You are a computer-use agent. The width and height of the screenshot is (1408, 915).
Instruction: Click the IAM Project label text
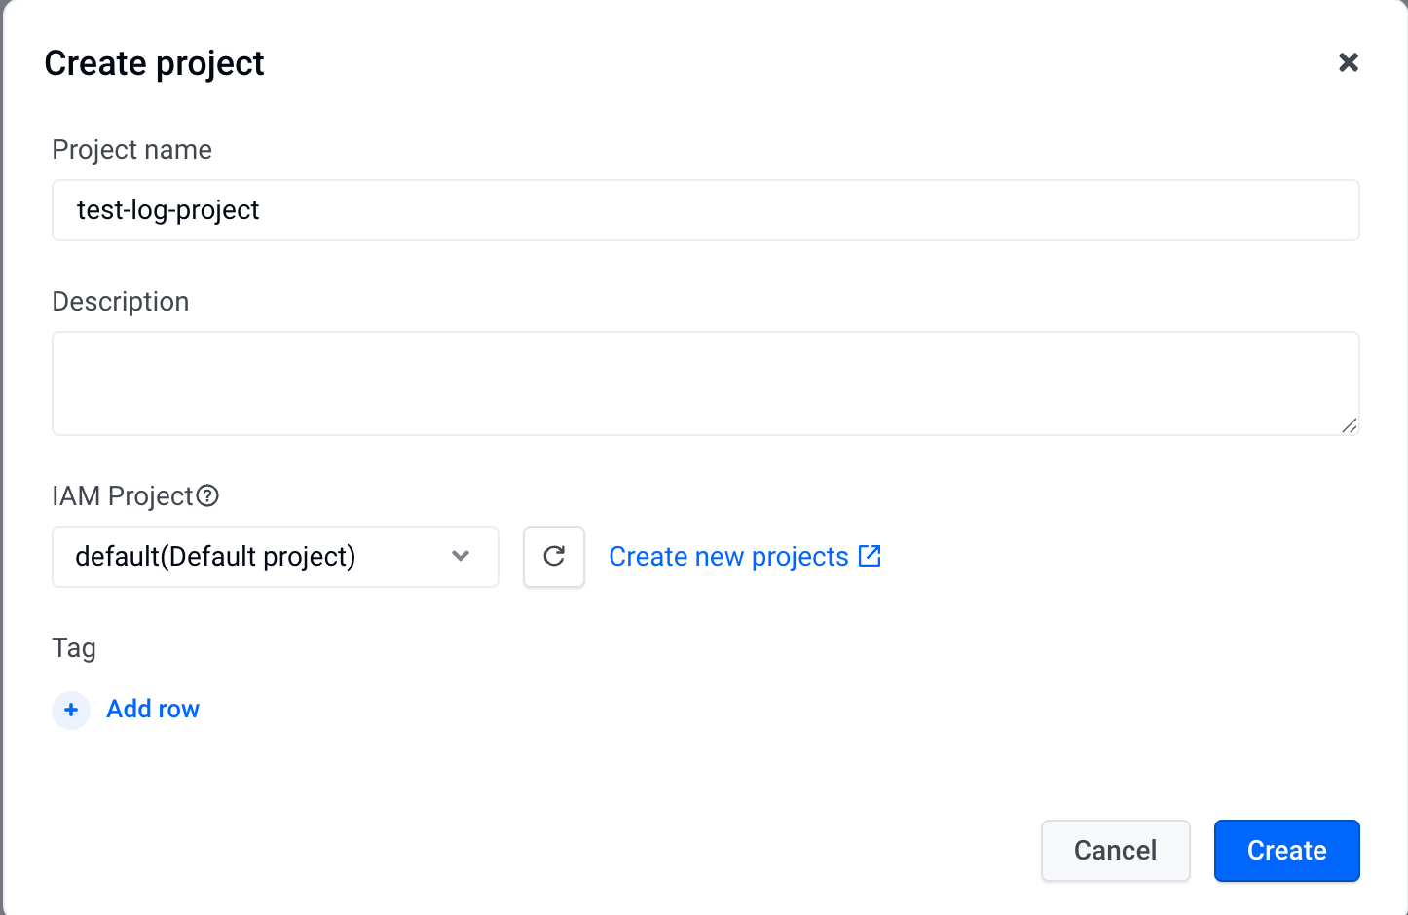pyautogui.click(x=123, y=496)
